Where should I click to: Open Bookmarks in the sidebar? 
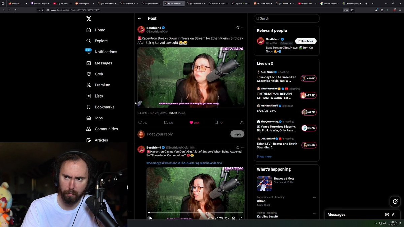coord(100,107)
